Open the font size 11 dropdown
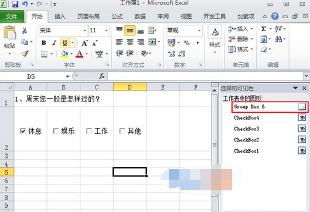The image size is (310, 212). (107, 31)
